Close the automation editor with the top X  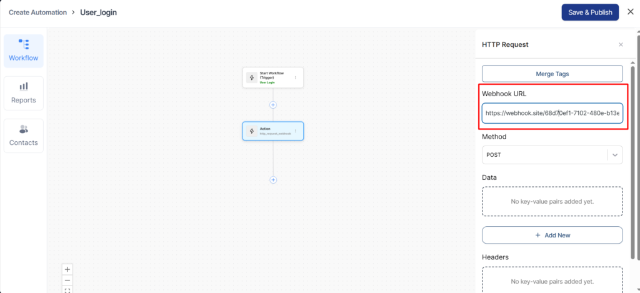tap(630, 12)
